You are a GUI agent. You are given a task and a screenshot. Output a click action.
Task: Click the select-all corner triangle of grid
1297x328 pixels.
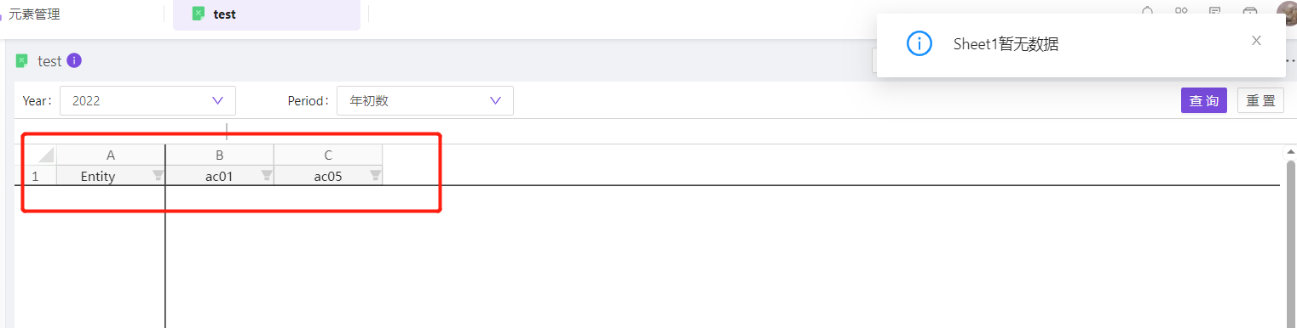(x=46, y=156)
